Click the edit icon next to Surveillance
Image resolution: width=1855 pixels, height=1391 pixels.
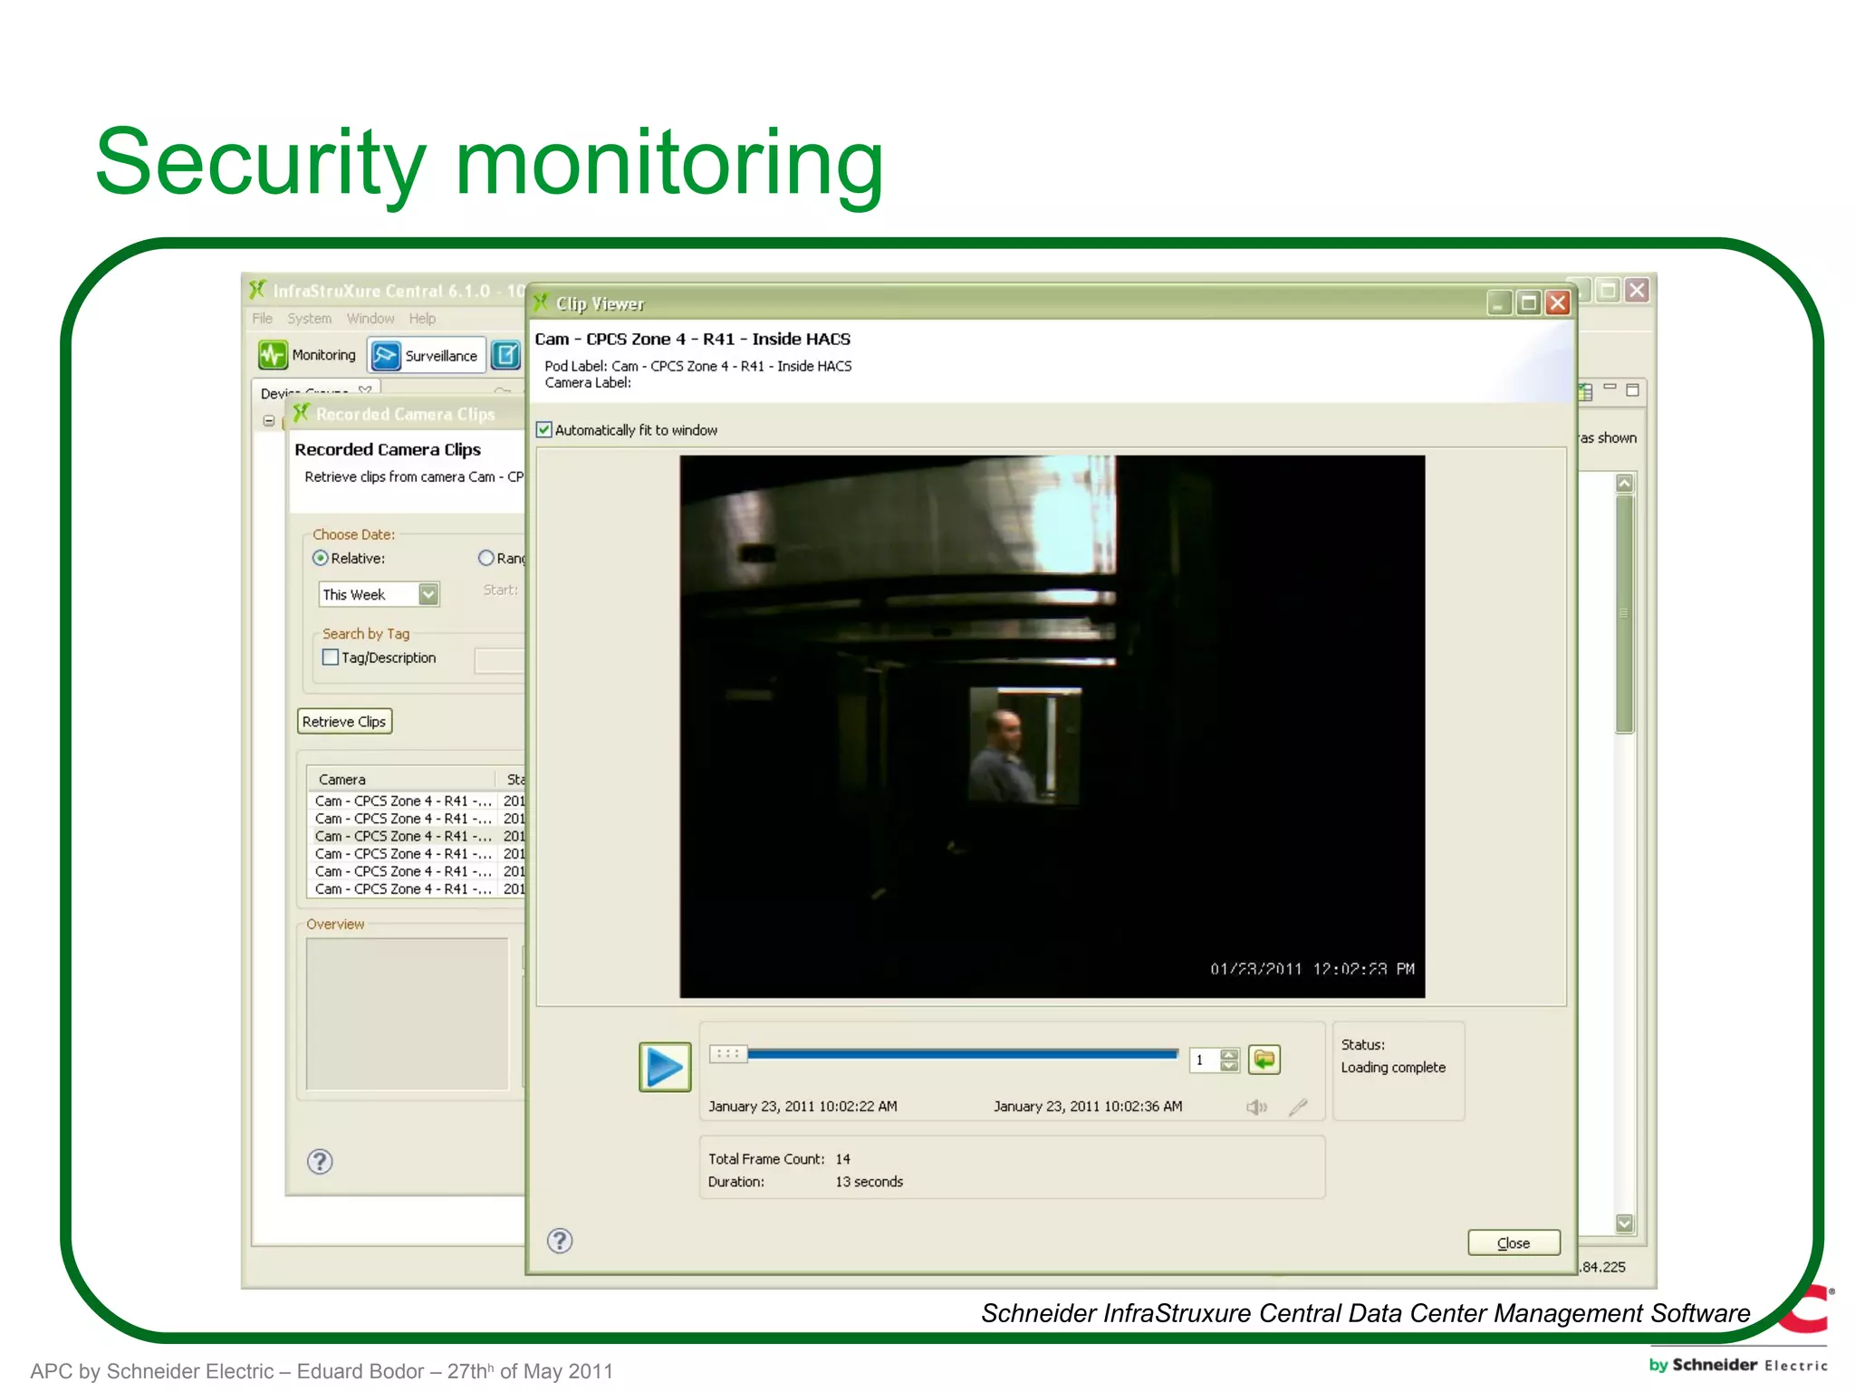[506, 356]
